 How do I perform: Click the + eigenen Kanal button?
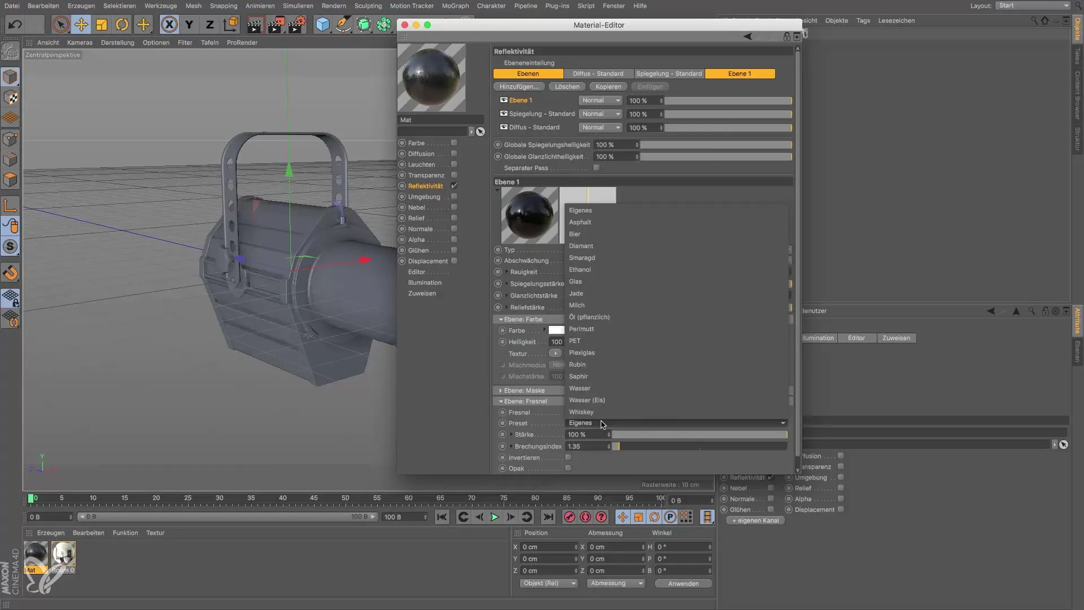tap(755, 520)
